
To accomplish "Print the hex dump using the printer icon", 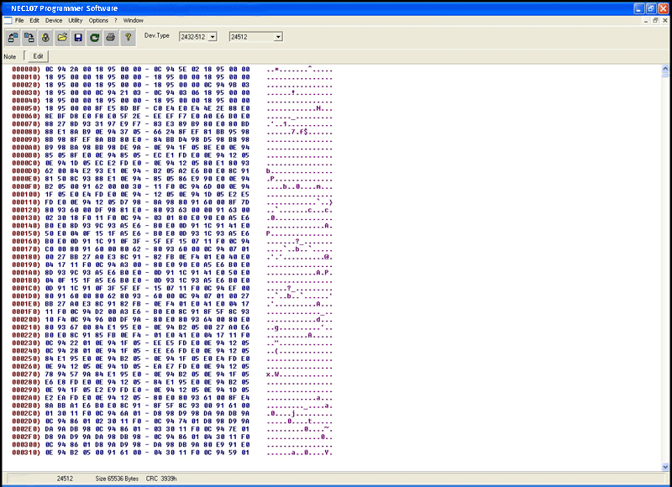I will [110, 38].
